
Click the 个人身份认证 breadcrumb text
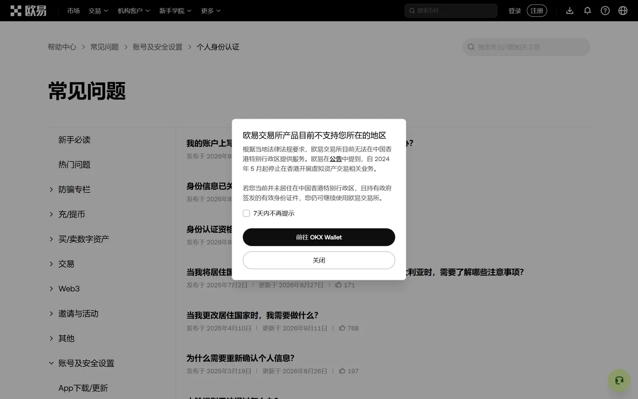click(218, 47)
